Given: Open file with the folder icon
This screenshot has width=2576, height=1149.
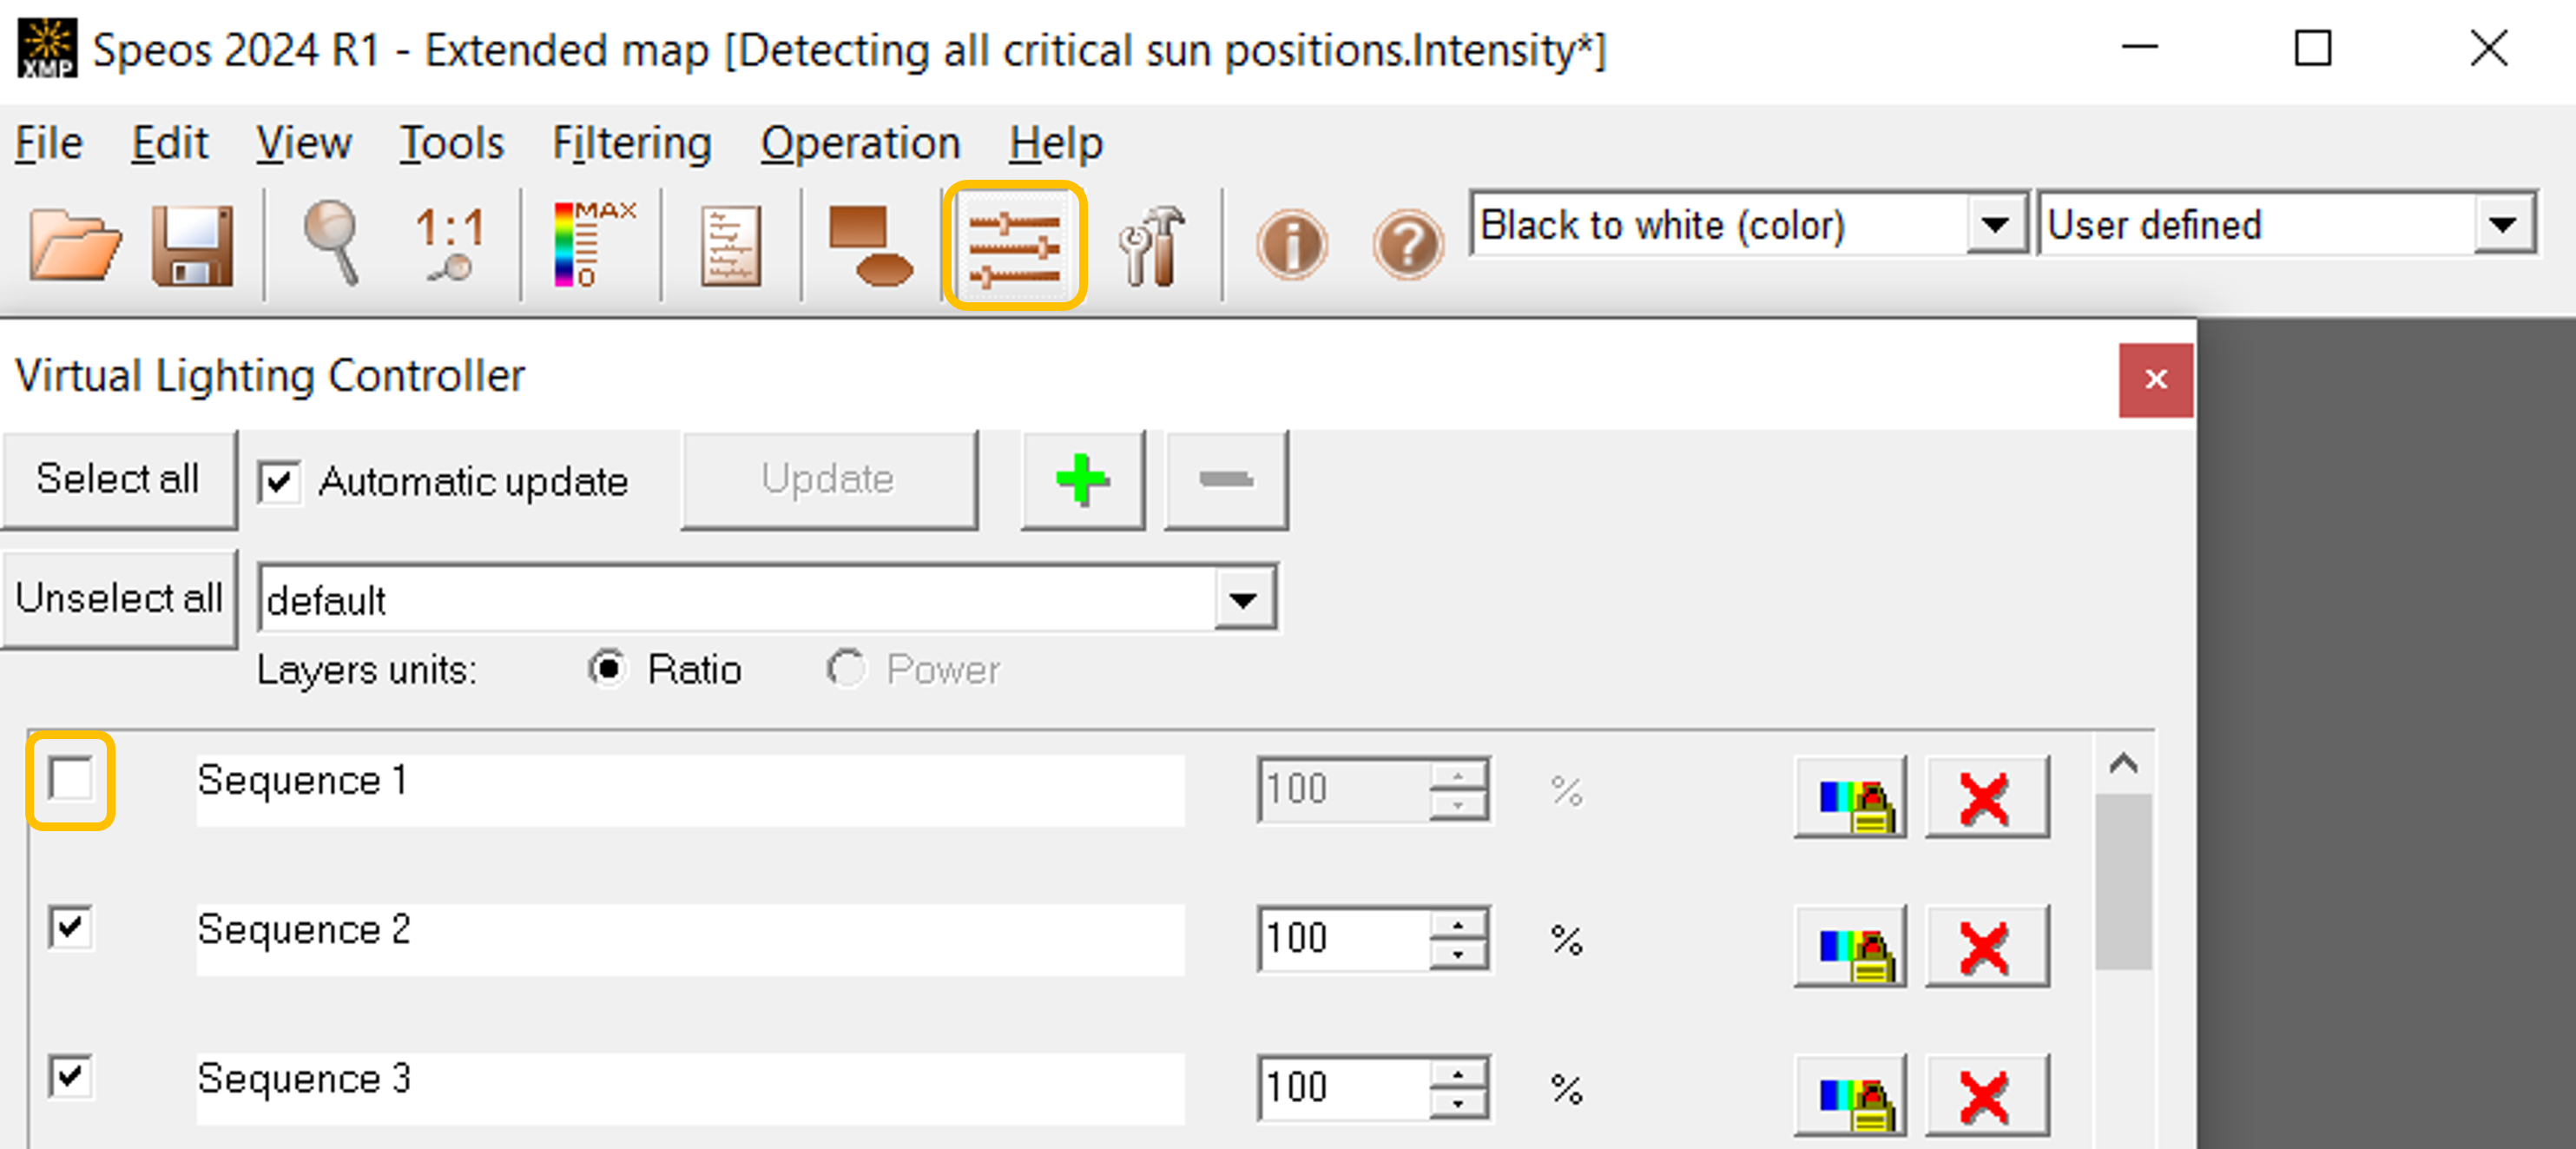Looking at the screenshot, I should point(74,246).
